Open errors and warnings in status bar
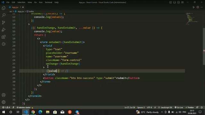Viewport: 205px width, 115px height. pyautogui.click(x=6, y=107)
